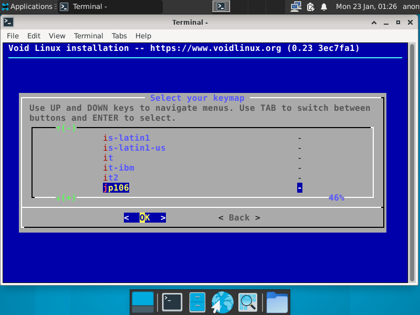Click the 46% list position indicator
The height and width of the screenshot is (315, 420).
(337, 198)
